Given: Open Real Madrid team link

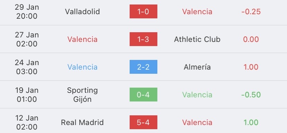Looking at the screenshot, I should (82, 122).
